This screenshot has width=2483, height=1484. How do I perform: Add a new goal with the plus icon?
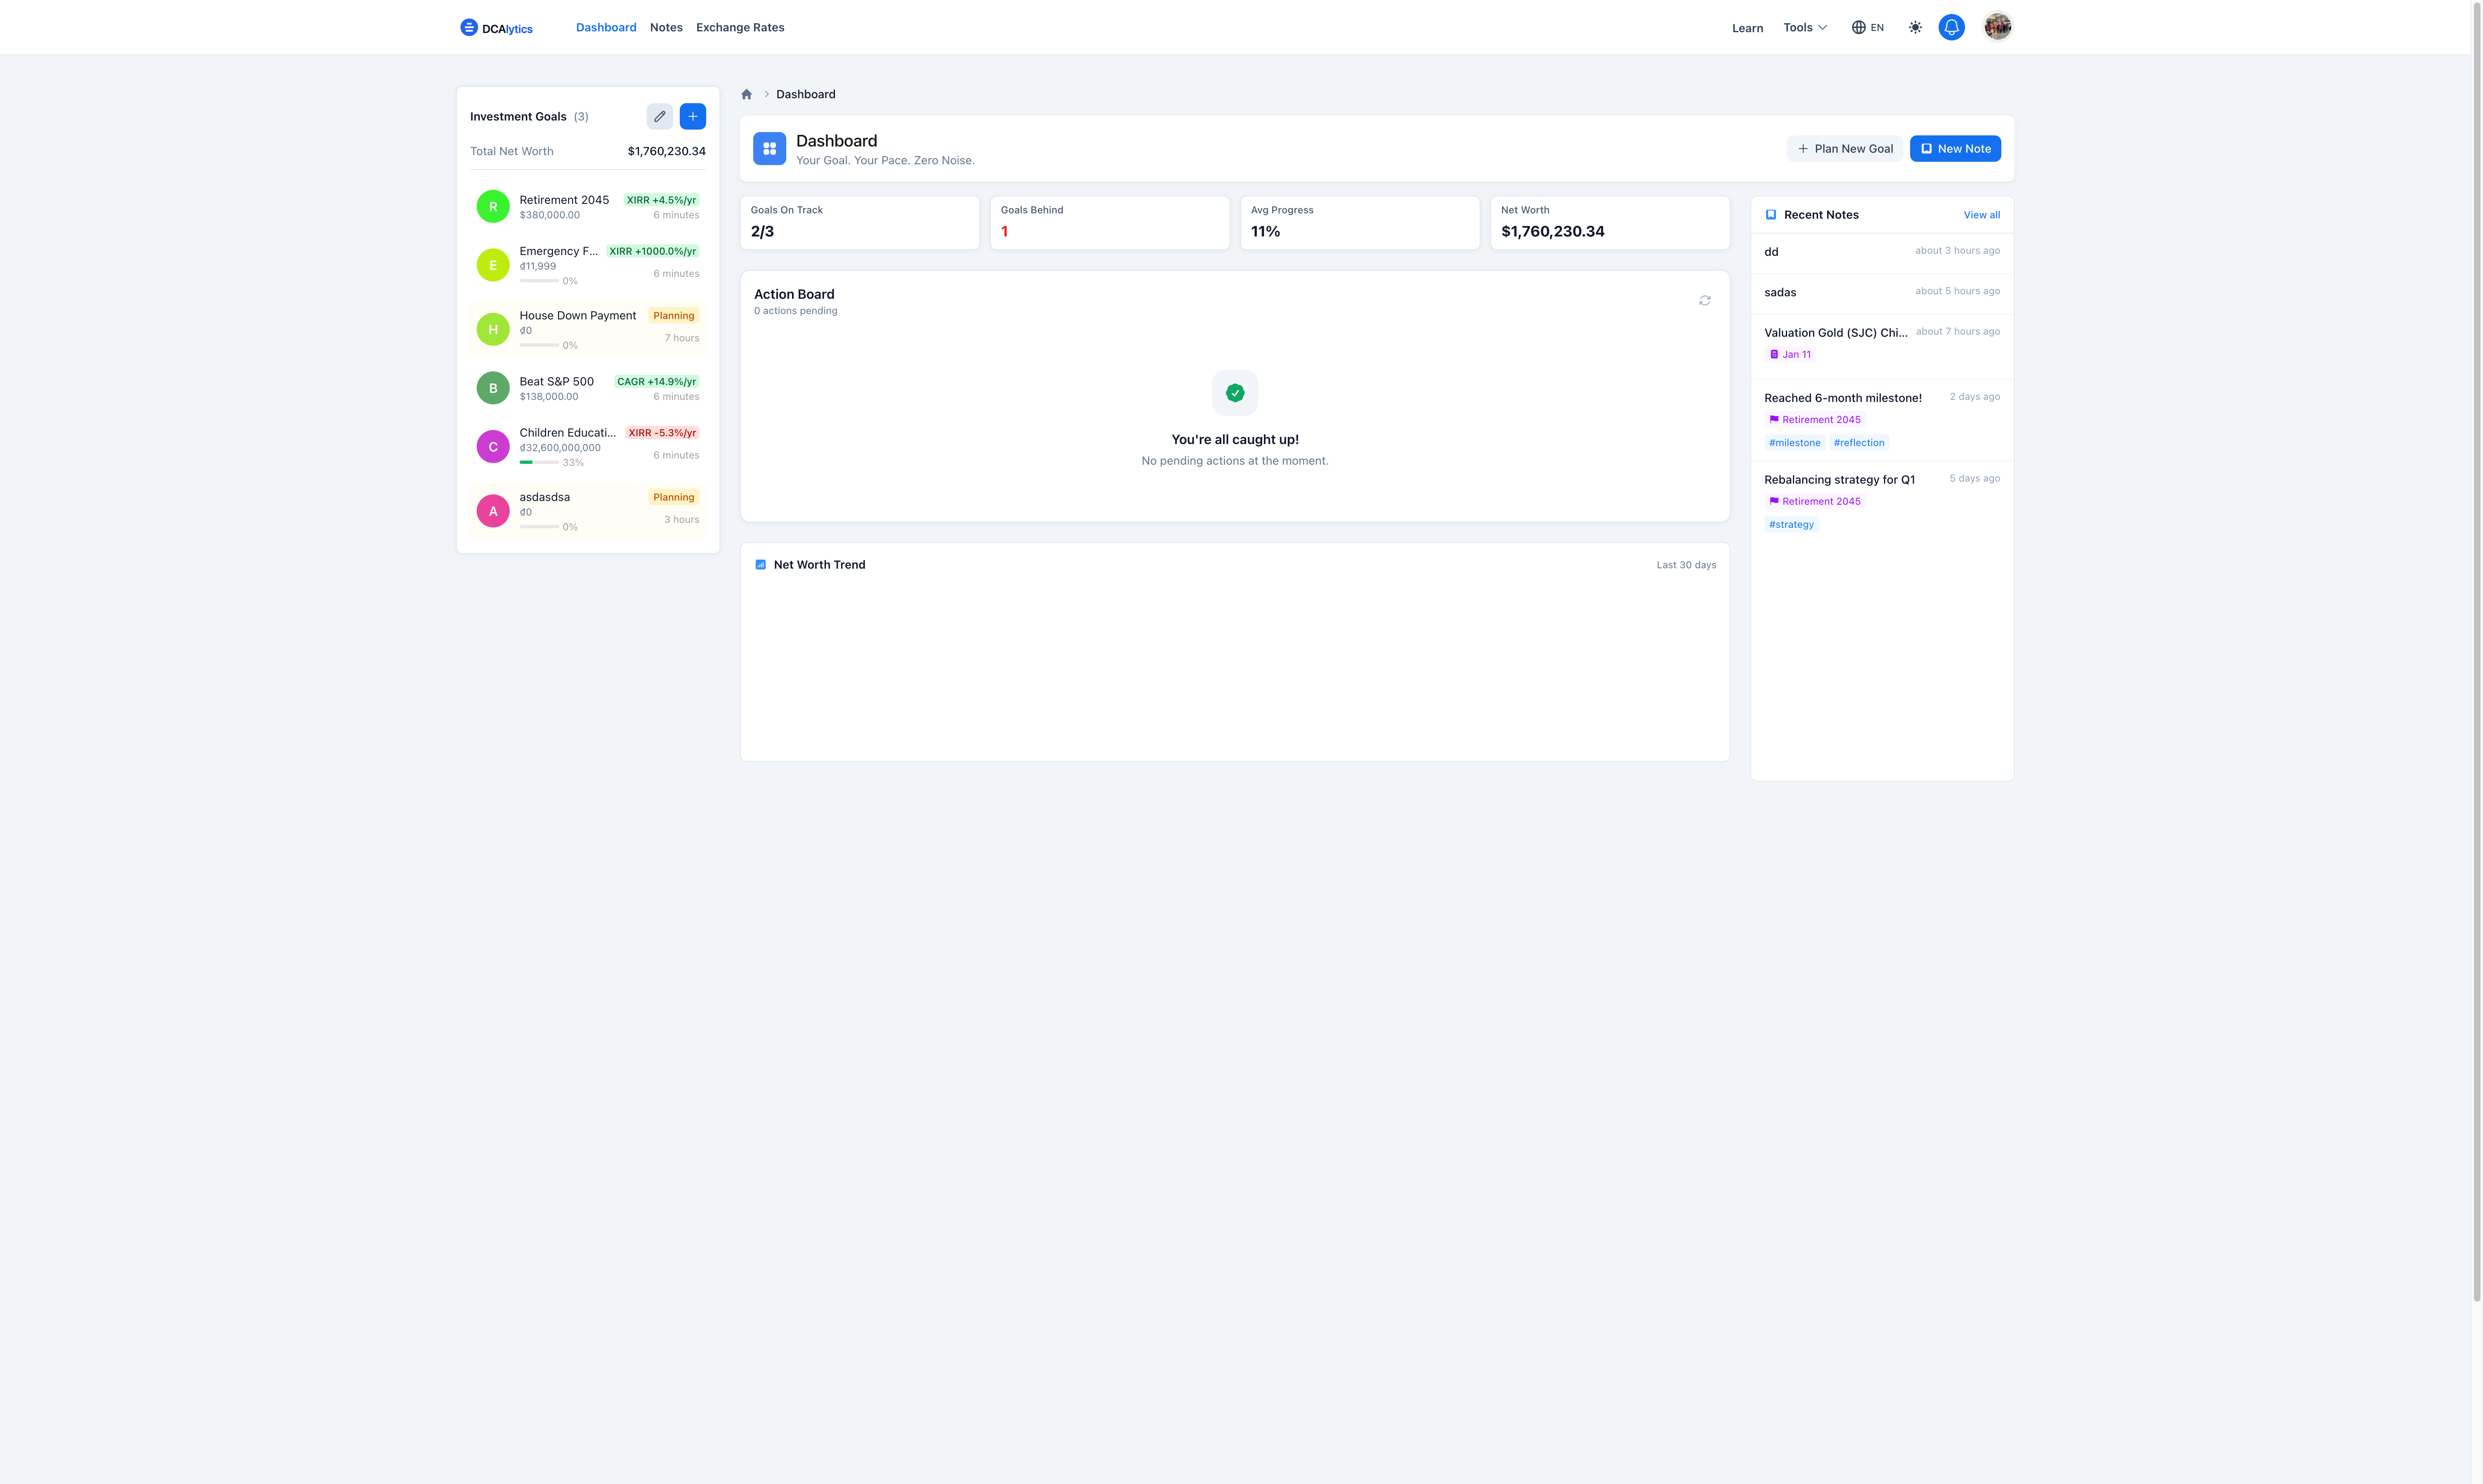pyautogui.click(x=693, y=116)
